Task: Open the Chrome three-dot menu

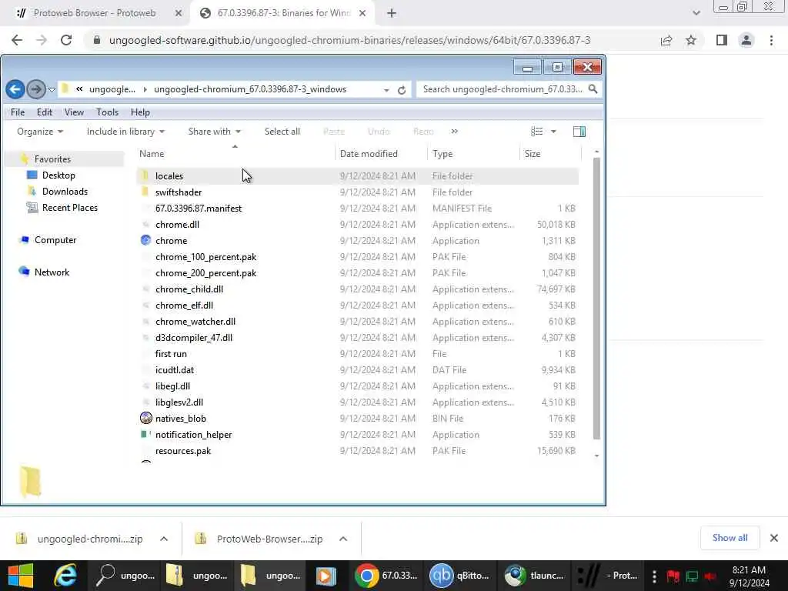Action: pos(771,40)
